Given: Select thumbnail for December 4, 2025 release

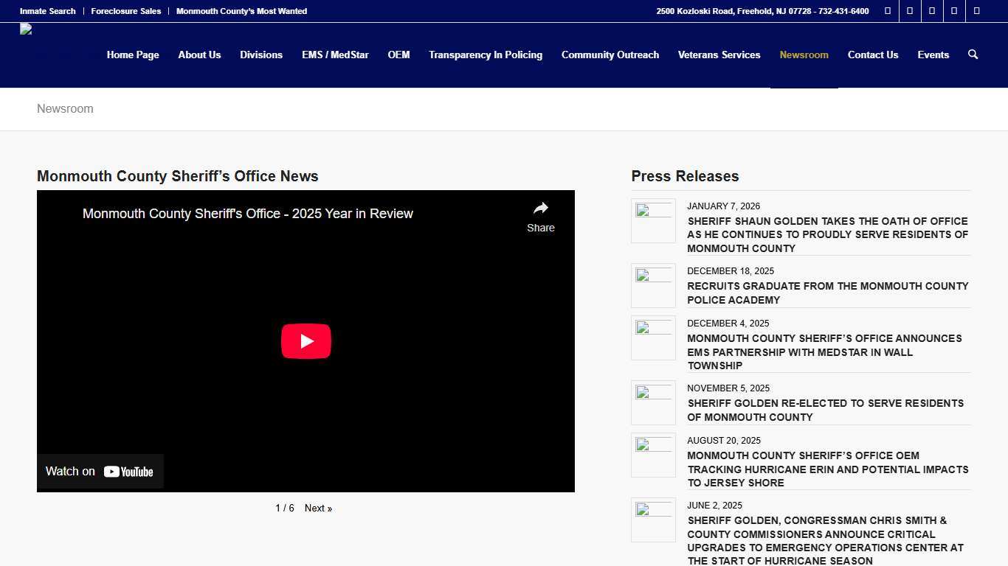Looking at the screenshot, I should (653, 338).
